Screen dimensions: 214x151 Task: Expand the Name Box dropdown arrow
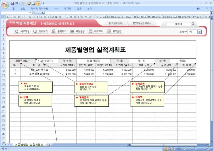[x=30, y=13]
